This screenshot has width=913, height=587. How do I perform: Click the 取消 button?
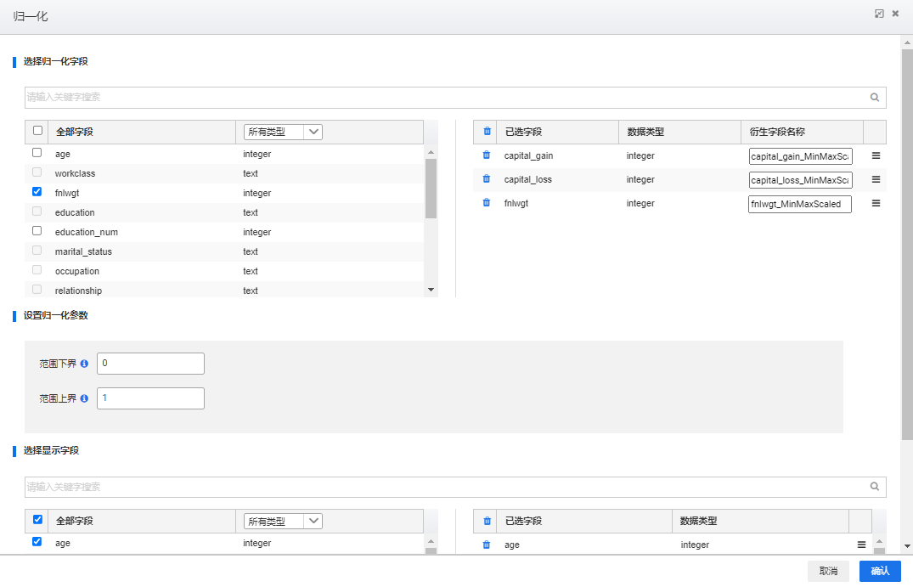(x=828, y=571)
